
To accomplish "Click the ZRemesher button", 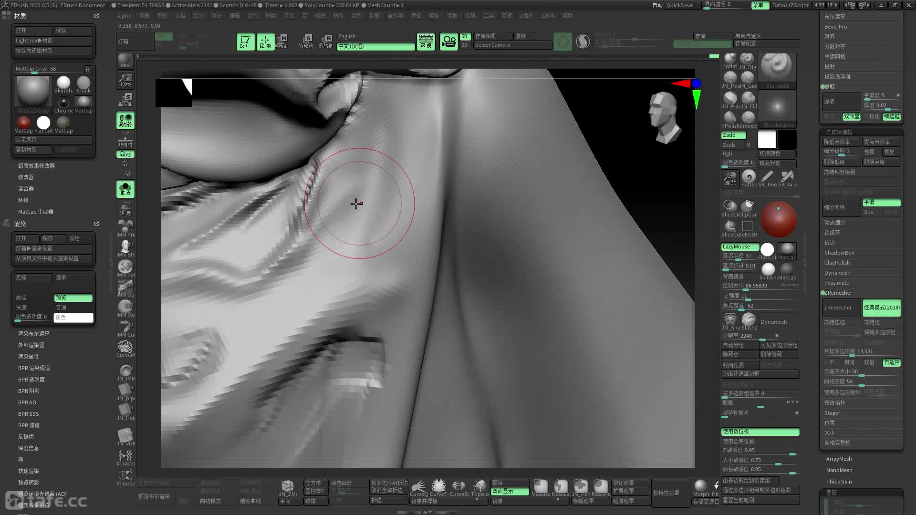I will click(x=842, y=308).
